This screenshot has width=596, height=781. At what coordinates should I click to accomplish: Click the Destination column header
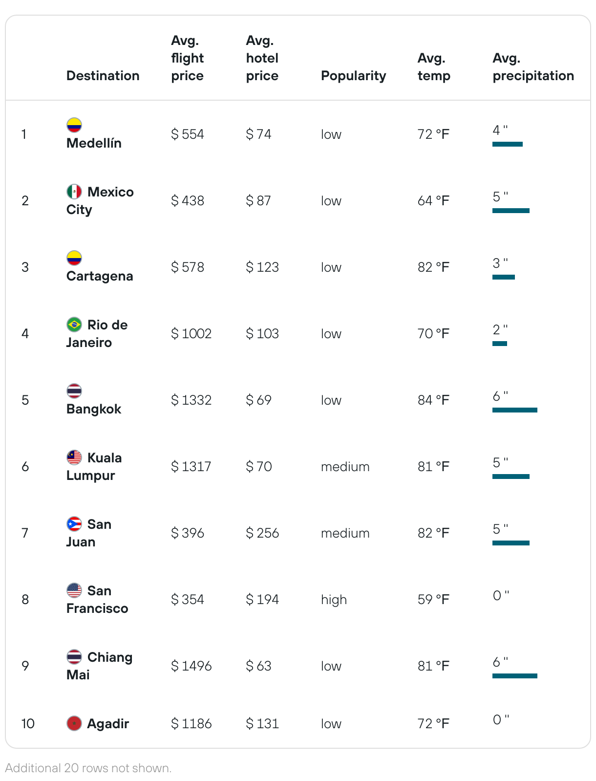point(103,76)
